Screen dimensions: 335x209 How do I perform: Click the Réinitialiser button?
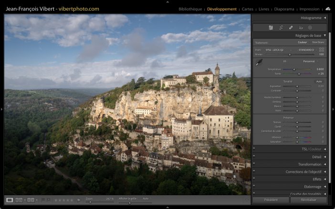point(309,200)
